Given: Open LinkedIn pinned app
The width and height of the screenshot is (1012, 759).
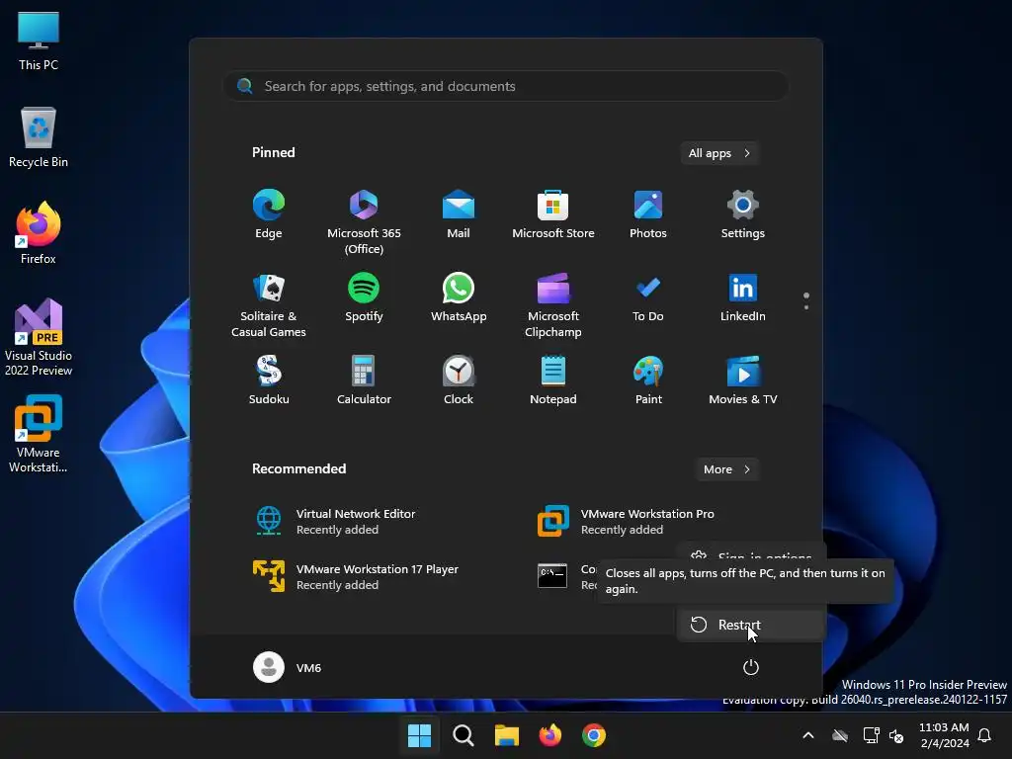Looking at the screenshot, I should click(x=743, y=298).
